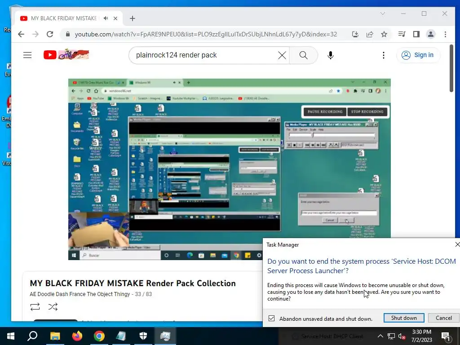Open Chrome media controls icon

click(402, 34)
